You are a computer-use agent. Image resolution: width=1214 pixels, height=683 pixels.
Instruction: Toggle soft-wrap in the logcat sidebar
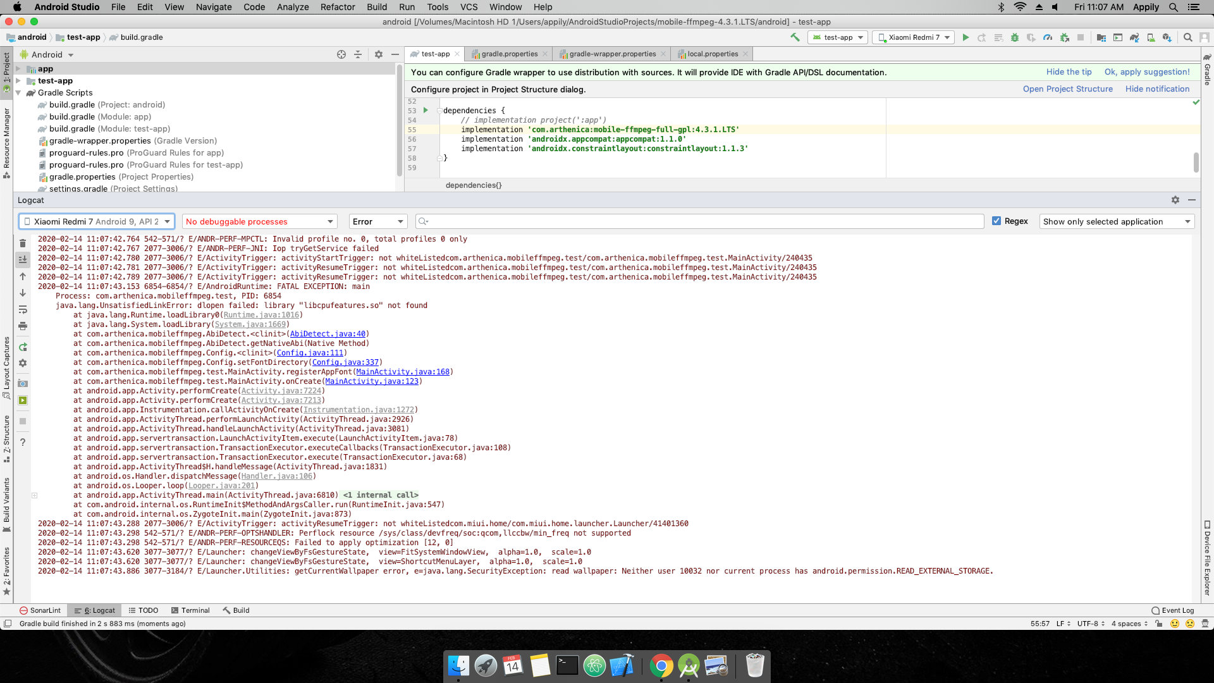pos(23,309)
